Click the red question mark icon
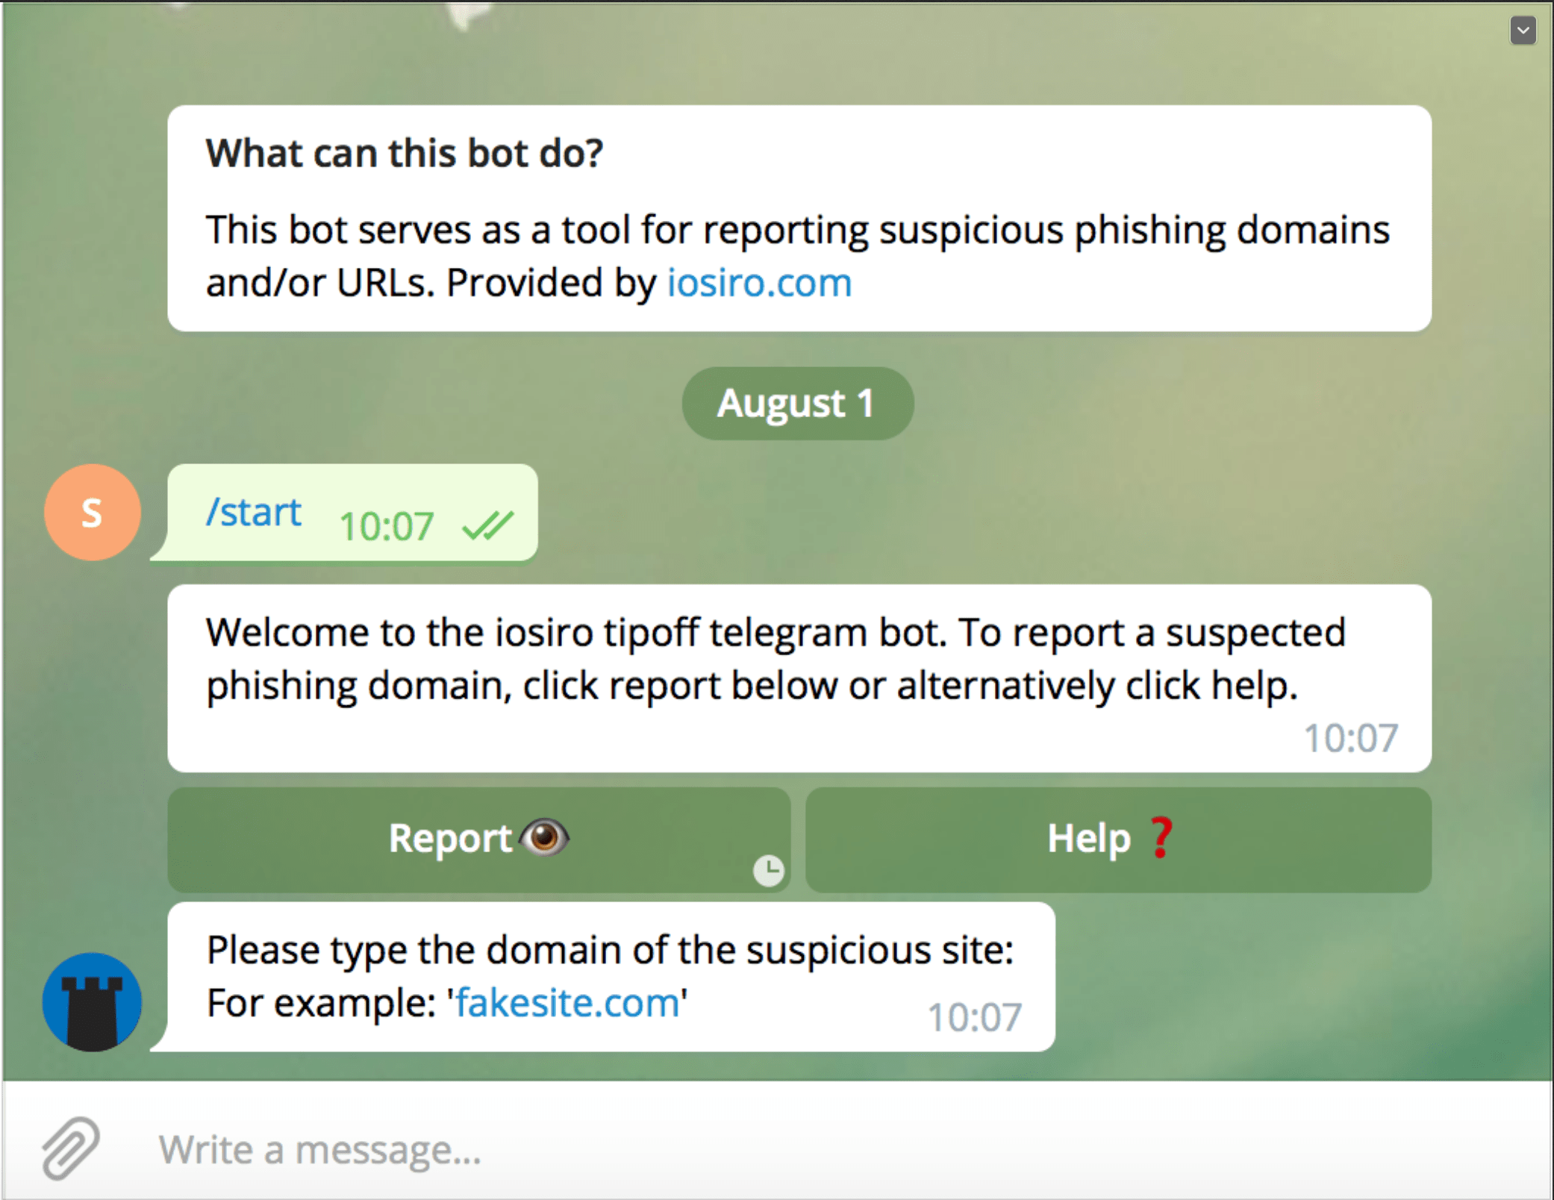1554x1200 pixels. point(1161,838)
